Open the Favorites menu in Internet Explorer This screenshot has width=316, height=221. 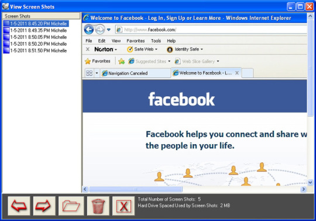pyautogui.click(x=136, y=41)
